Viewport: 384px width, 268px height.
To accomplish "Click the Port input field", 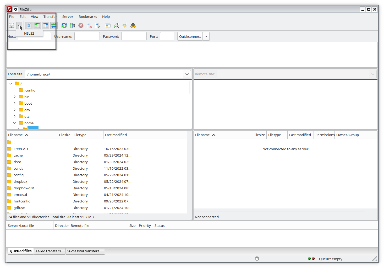I will 167,36.
